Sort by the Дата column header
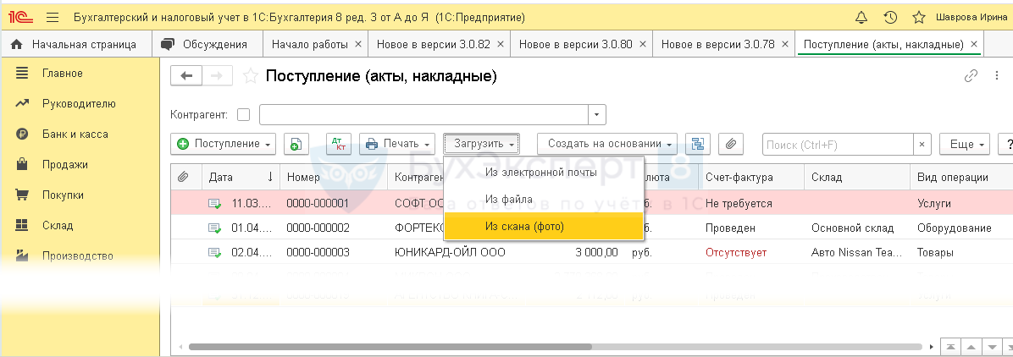Viewport: 1013px width, 357px height. pyautogui.click(x=241, y=177)
